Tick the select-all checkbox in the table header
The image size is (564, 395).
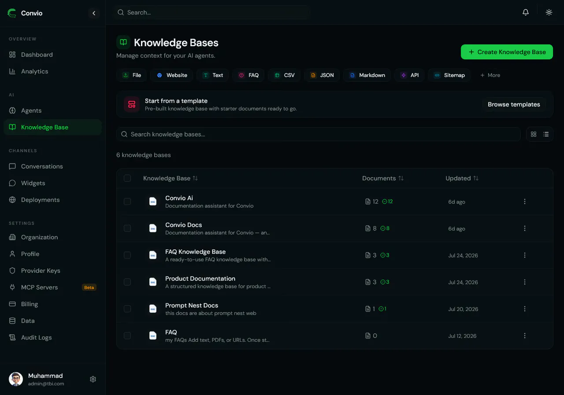pos(127,178)
